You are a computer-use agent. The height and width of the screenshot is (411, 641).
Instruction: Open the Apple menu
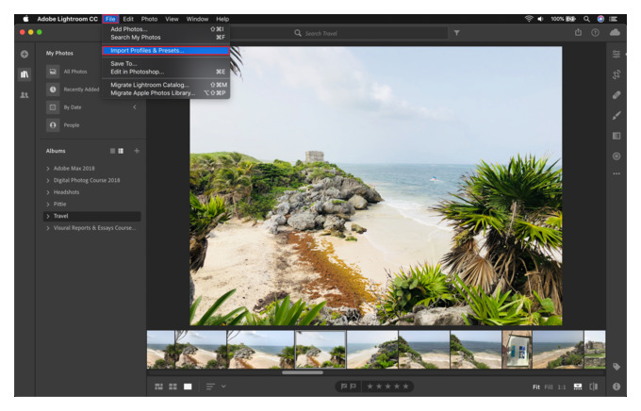[25, 19]
